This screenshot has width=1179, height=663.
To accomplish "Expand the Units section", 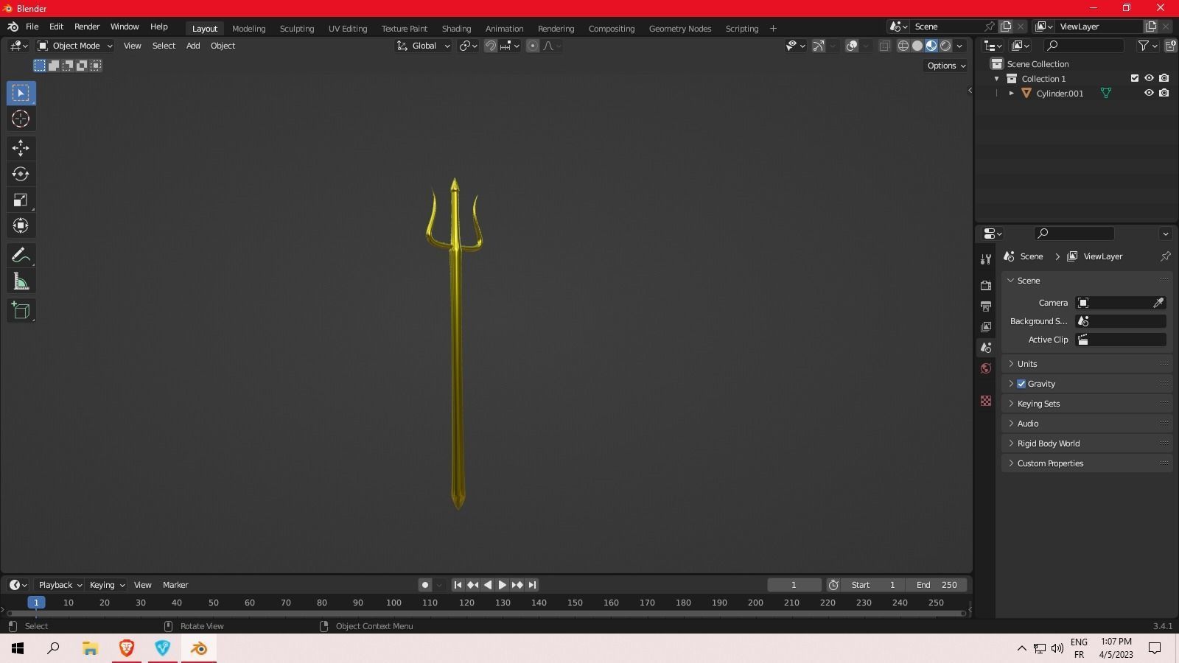I will pos(1026,363).
